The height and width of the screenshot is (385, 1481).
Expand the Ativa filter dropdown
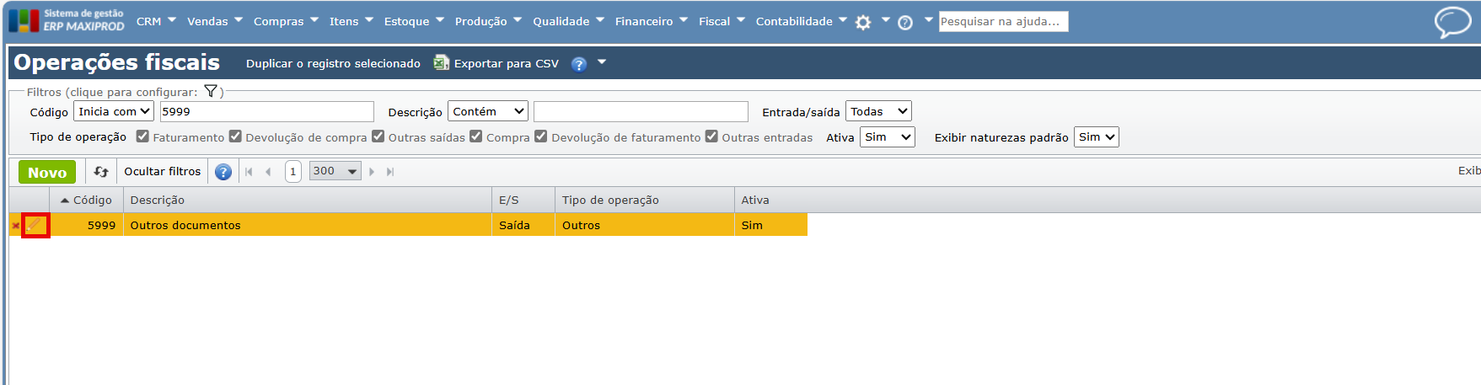point(887,137)
